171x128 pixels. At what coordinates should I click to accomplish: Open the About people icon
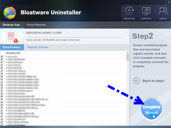coord(163,11)
